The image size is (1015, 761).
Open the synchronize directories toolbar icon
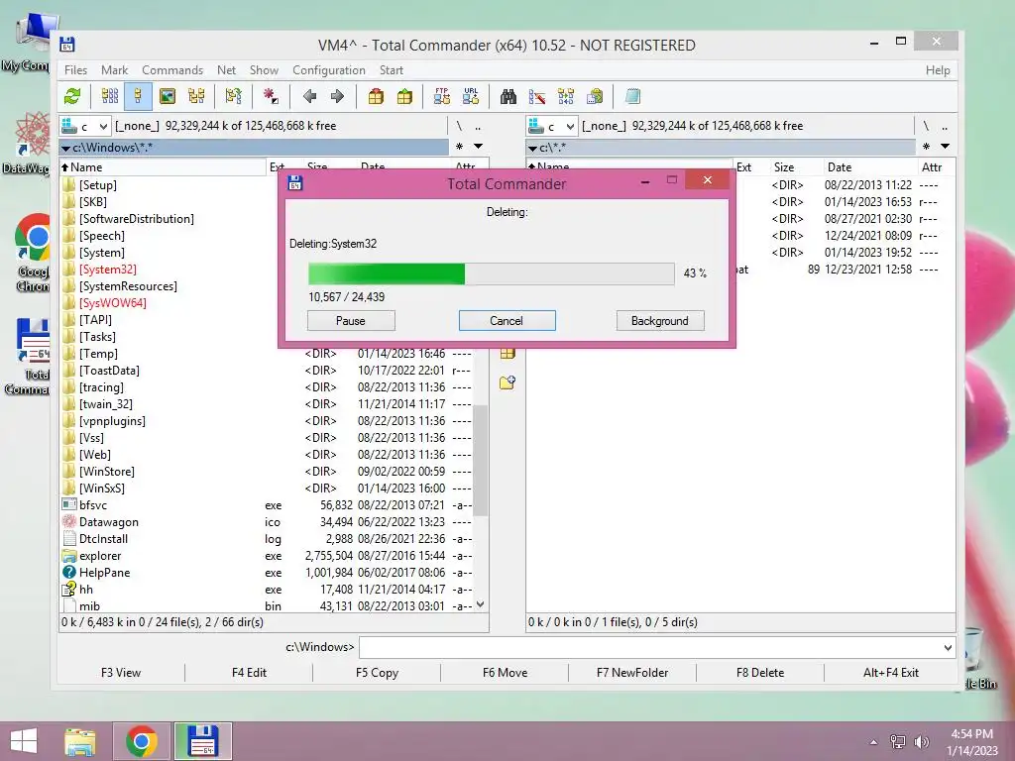pos(566,97)
